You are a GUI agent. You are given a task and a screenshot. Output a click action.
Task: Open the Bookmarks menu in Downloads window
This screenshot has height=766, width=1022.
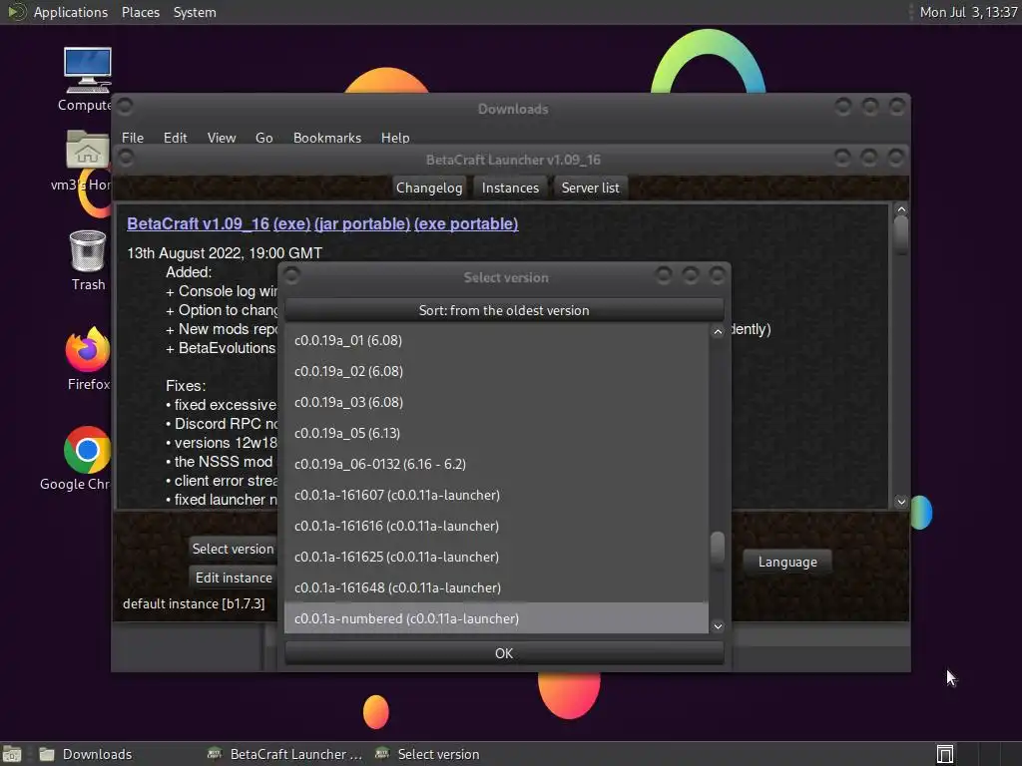(x=326, y=138)
